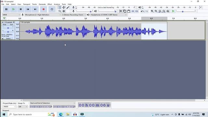Undo the last action
208x117 pixels.
coord(142,11)
